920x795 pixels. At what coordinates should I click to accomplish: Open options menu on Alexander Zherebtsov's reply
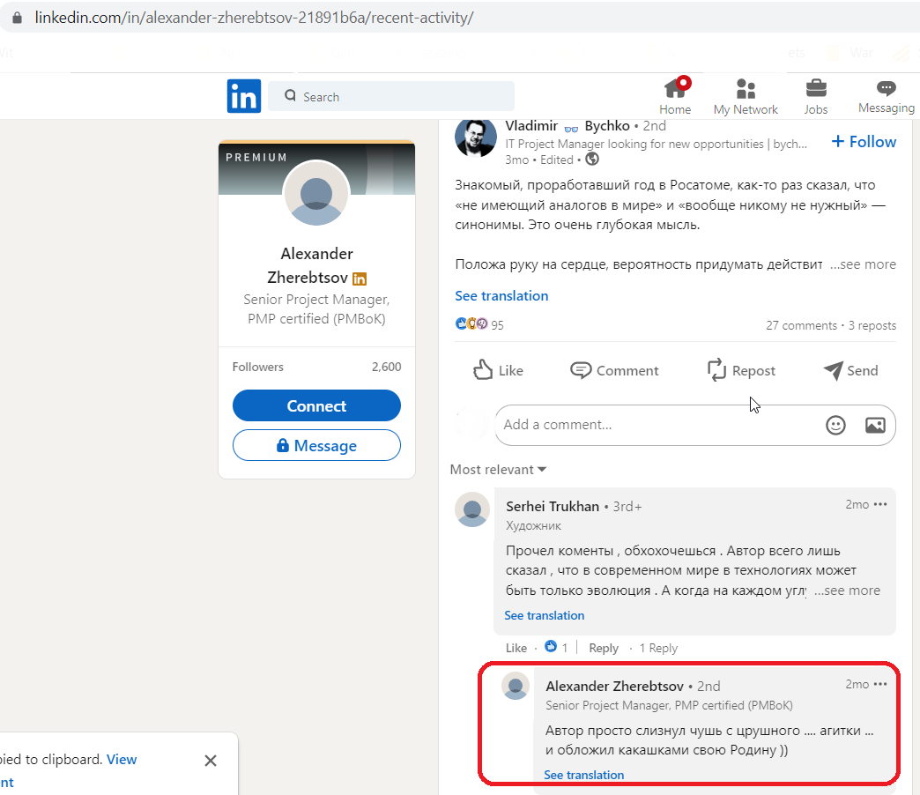880,684
